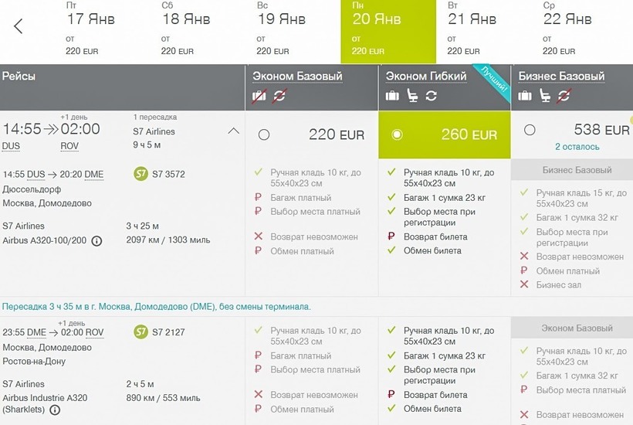Select the 220 EUR Эконом Базовый fare
Viewport: 633px width, 425px height.
(264, 134)
